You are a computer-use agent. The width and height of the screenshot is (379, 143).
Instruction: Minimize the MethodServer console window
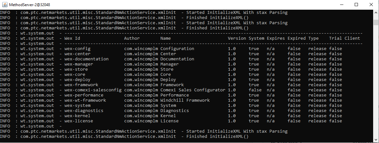341,5
